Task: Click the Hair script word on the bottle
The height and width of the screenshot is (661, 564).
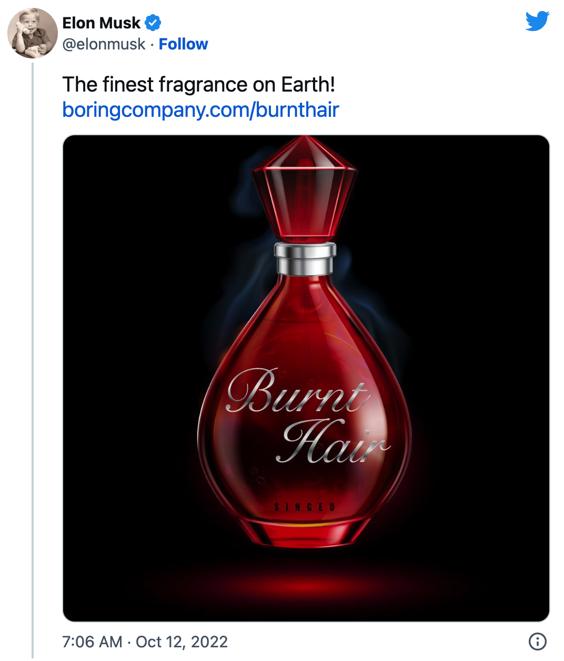Action: (x=331, y=443)
